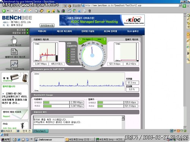Open the Visual Traceroute chart icon
Image resolution: width=190 pixels, height=142 pixels.
click(14, 64)
